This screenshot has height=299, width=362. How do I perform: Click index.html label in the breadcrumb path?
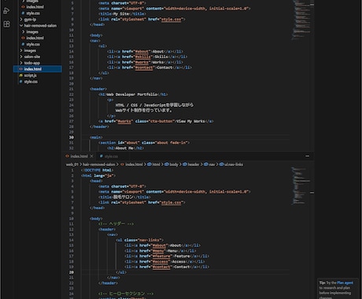[134, 164]
